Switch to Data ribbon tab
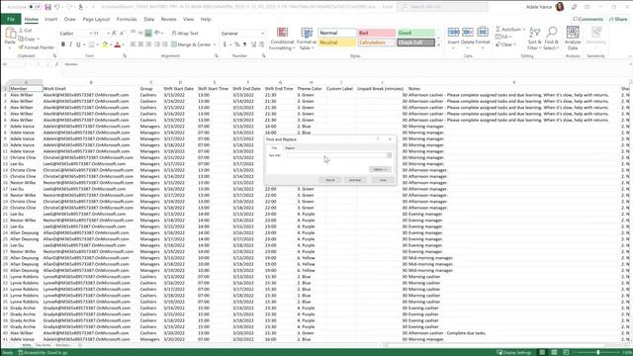This screenshot has height=356, width=633. 149,19
